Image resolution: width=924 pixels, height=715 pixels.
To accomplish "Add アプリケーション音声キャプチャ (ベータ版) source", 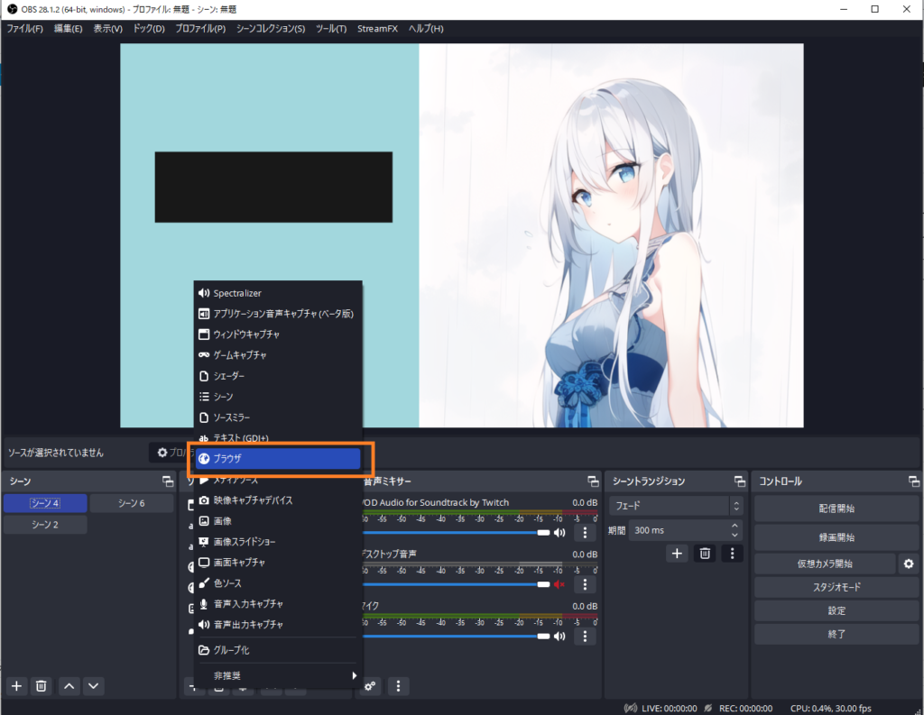I will [278, 314].
